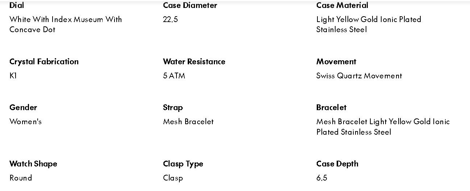Click the Gender heading
The width and height of the screenshot is (470, 191).
(x=23, y=108)
